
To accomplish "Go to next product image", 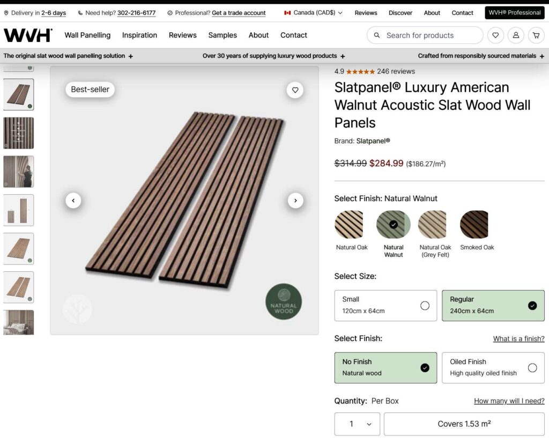I will (x=295, y=201).
